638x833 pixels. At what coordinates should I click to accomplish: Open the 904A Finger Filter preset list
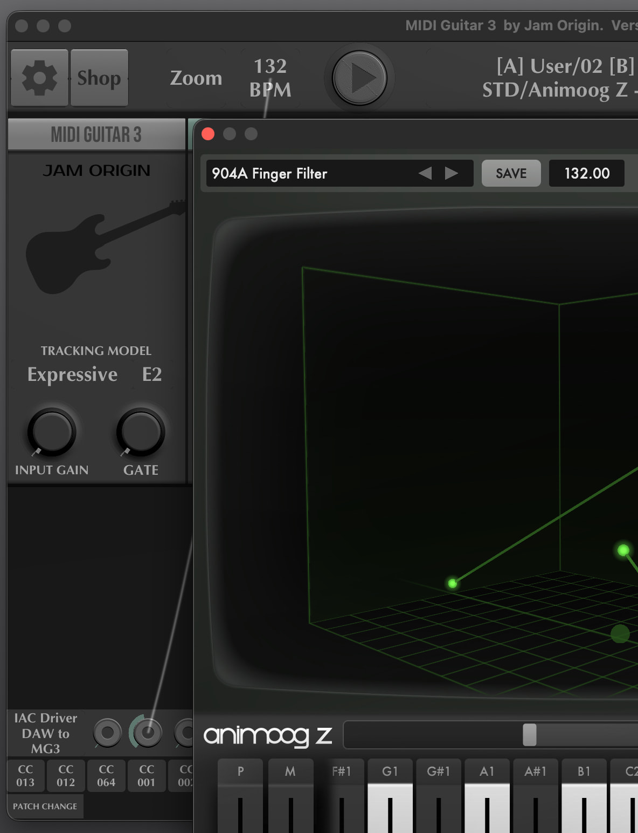(x=307, y=173)
